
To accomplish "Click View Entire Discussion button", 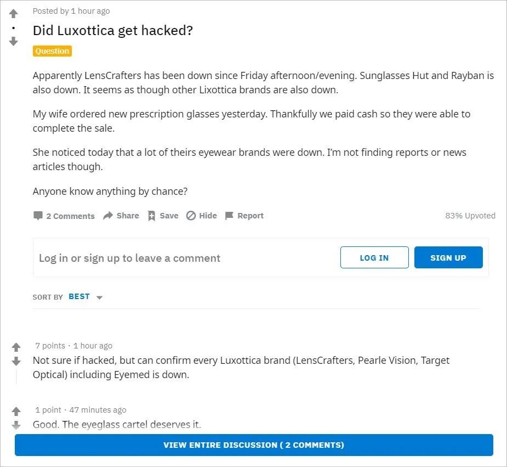I will coord(254,445).
